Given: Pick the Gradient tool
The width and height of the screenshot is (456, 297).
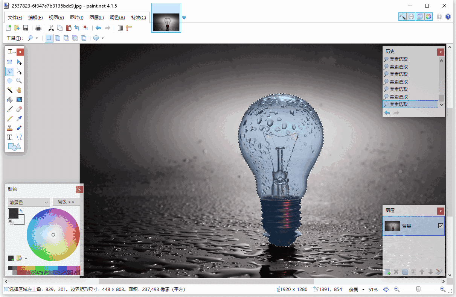Looking at the screenshot, I should (x=19, y=99).
